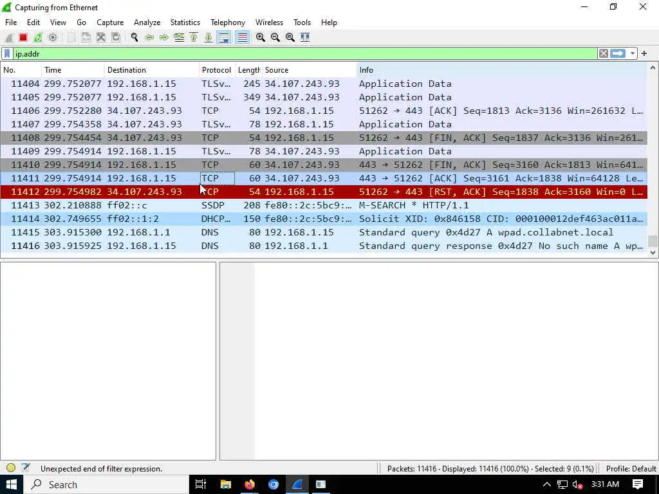This screenshot has height=494, width=659.
Task: Click the expert information status circle
Action: 11,468
